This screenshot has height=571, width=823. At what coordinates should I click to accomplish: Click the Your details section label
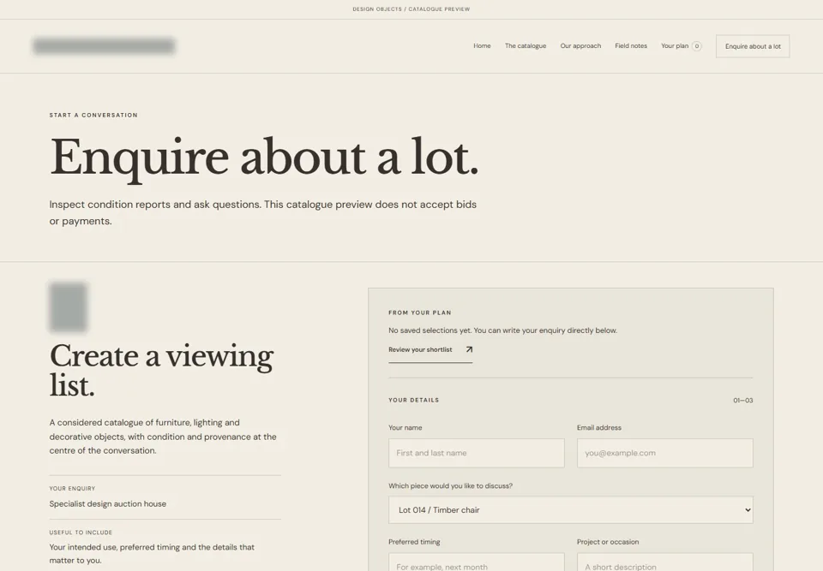pyautogui.click(x=413, y=400)
